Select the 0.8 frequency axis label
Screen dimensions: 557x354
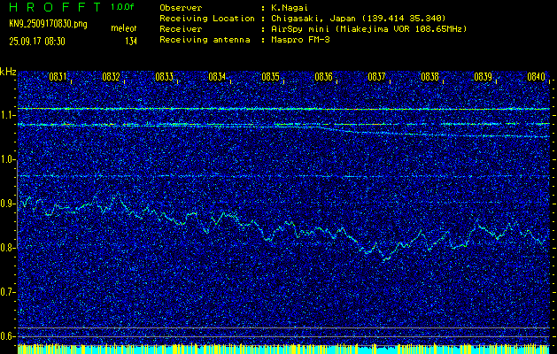(6, 248)
